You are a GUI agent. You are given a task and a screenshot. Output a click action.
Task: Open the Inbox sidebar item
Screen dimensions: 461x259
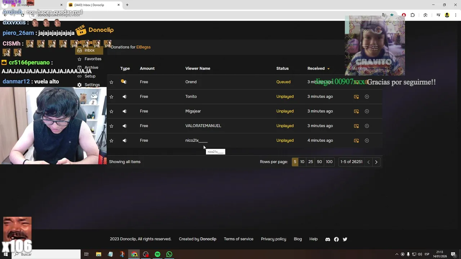[89, 50]
